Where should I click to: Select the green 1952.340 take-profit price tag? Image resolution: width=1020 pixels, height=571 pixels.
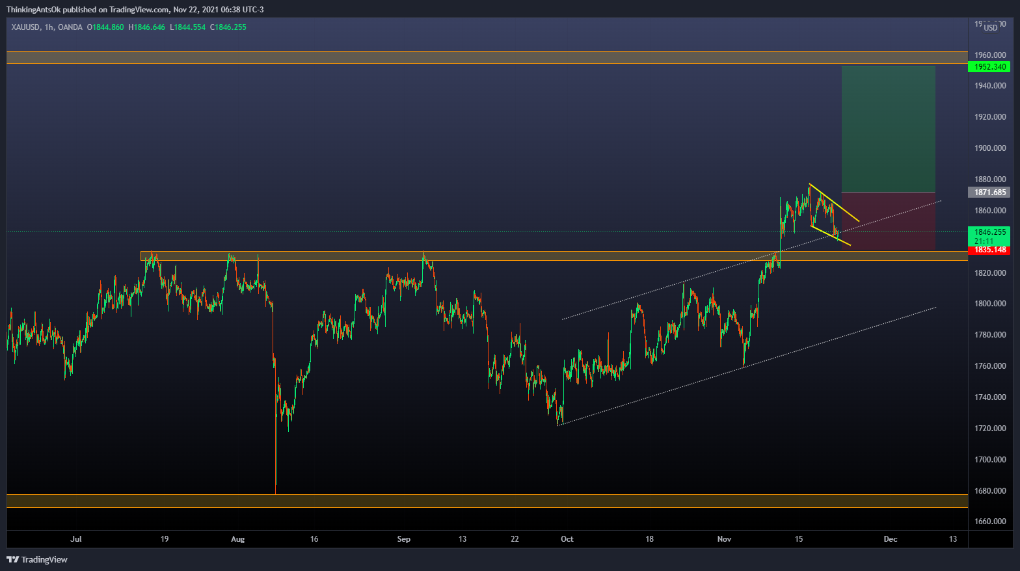coord(989,67)
